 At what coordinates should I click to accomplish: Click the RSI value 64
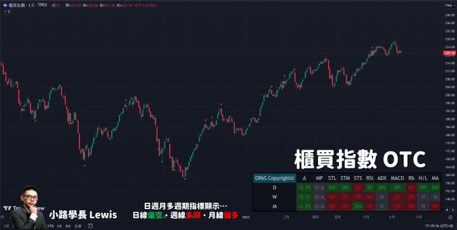click(x=370, y=197)
